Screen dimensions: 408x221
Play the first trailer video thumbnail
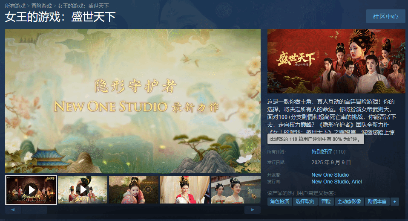coord(31,189)
